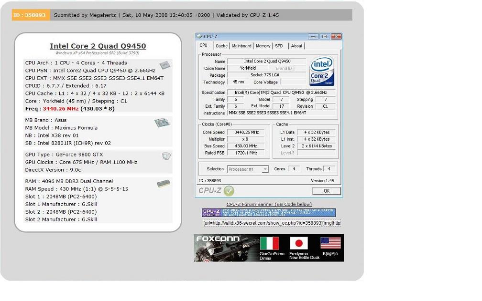Click the Multiplier x 8 value
Screen dimensions: 482x301
(247, 139)
